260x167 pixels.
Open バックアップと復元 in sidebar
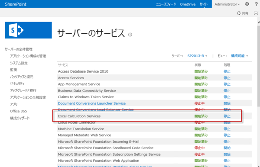[22, 77]
